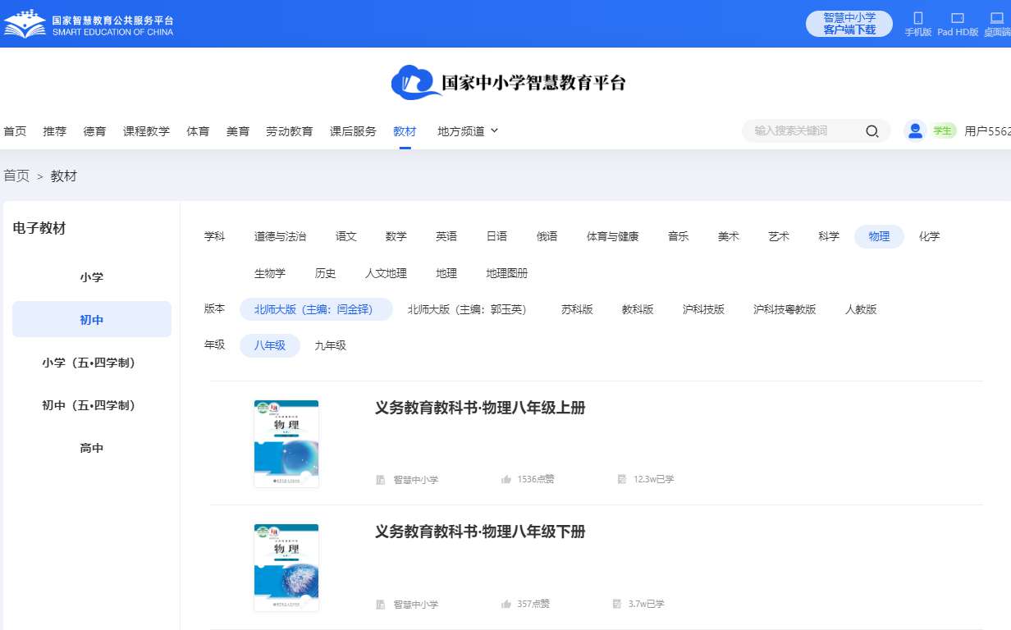This screenshot has width=1011, height=630.
Task: Open the 手机版 phone icon
Action: (918, 18)
